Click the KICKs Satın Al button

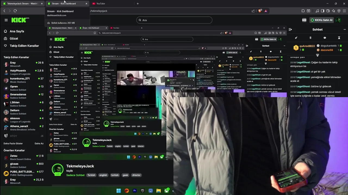[x=322, y=20]
